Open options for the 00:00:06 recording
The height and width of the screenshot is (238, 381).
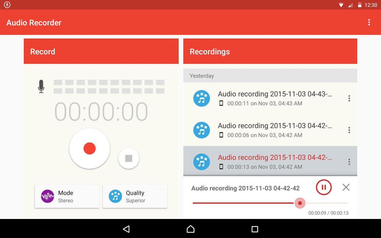(349, 130)
